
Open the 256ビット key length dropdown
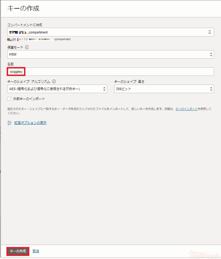pyautogui.click(x=164, y=89)
